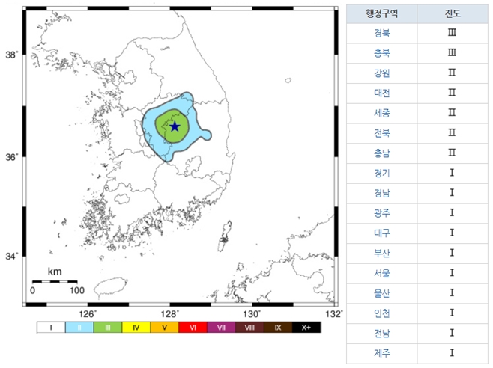Open the 경북 region row
The height and width of the screenshot is (368, 493).
(x=382, y=33)
